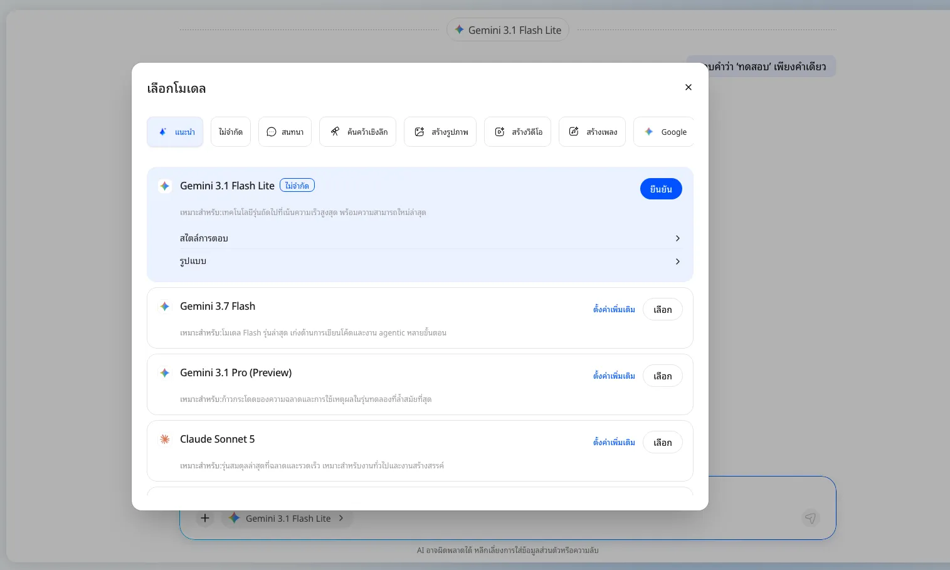This screenshot has width=950, height=570.
Task: Select the แนะนำ recommended tab
Action: point(175,132)
